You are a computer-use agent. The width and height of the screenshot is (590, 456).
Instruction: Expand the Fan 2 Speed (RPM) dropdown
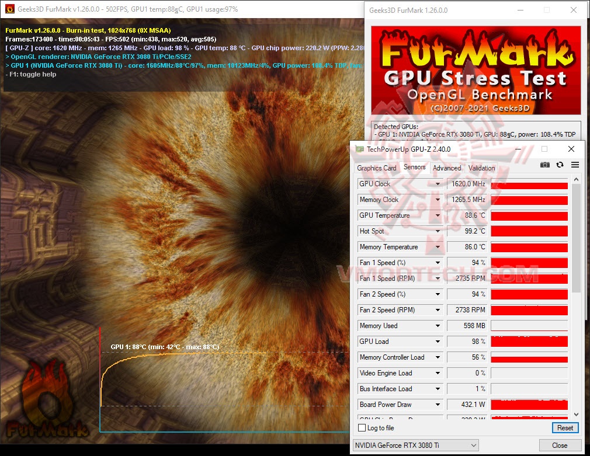click(x=438, y=310)
